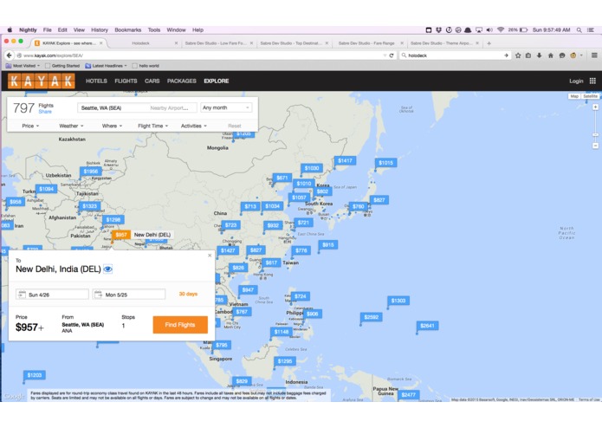Open a new tab with plus button
Image resolution: width=602 pixels, height=428 pixels.
[489, 43]
